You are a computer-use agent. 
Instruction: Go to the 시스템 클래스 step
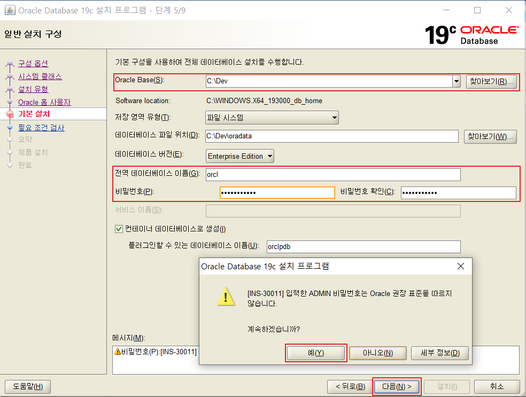(40, 76)
